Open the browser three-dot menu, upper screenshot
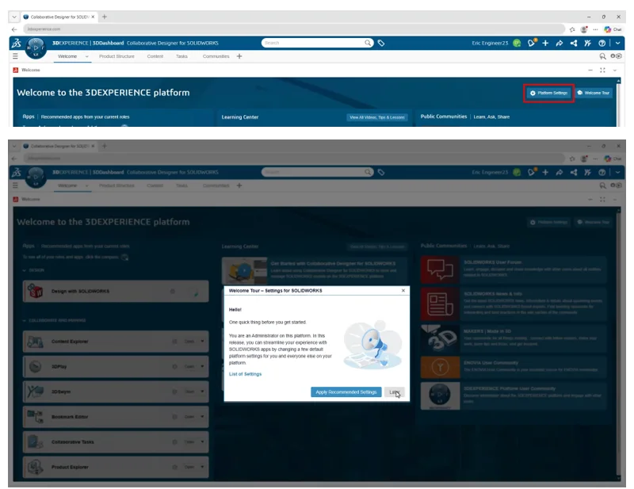Screen dimensions: 634x489 (595, 29)
